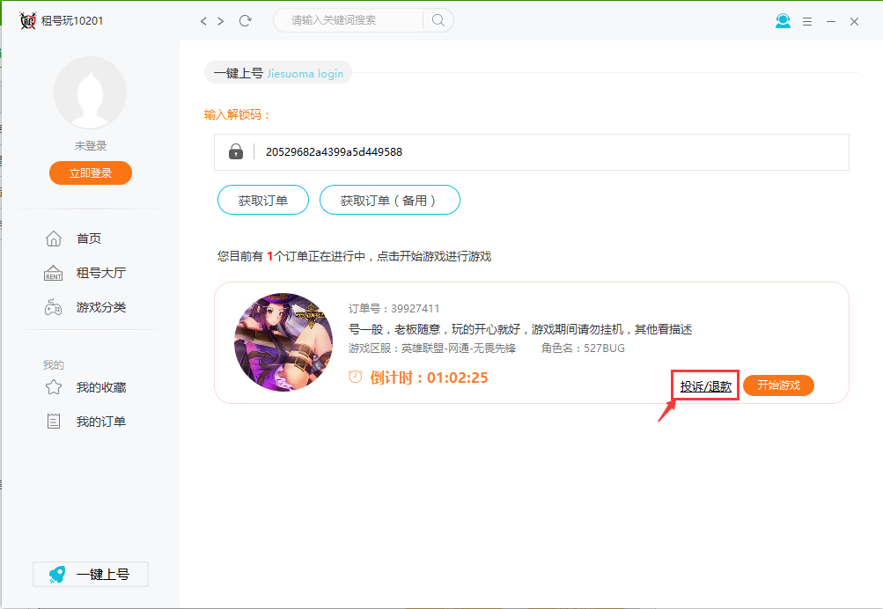The width and height of the screenshot is (883, 609).
Task: Click the rocket icon in 一键上号
Action: pyautogui.click(x=57, y=574)
